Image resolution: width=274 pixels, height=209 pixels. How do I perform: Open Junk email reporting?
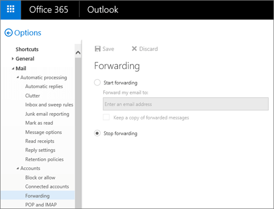pyautogui.click(x=47, y=114)
